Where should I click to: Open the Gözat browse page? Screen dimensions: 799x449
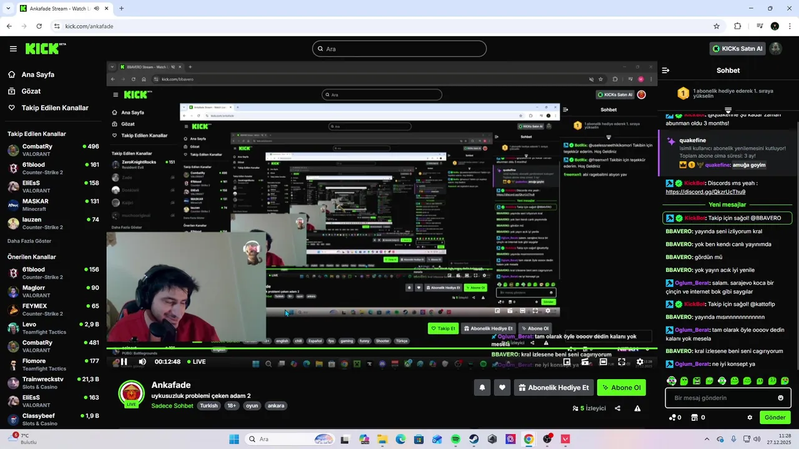[31, 91]
